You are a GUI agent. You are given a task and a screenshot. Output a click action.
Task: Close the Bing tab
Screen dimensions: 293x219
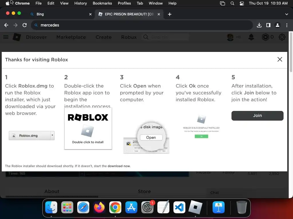pyautogui.click(x=90, y=14)
